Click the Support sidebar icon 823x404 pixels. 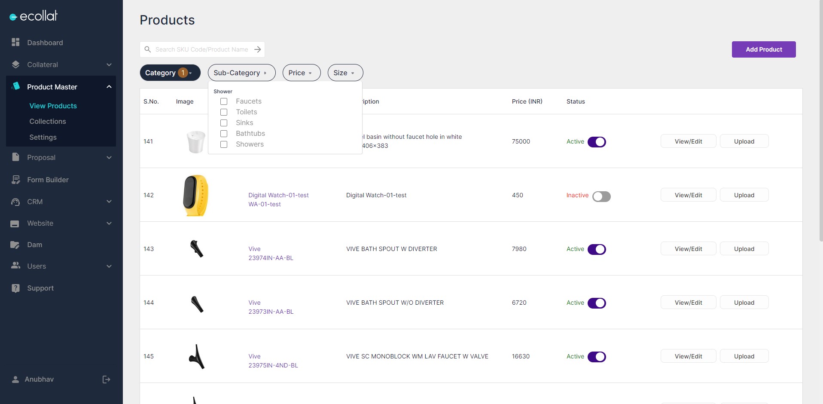[x=15, y=288]
